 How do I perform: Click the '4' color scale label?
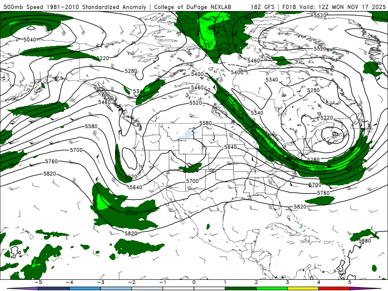point(319,282)
